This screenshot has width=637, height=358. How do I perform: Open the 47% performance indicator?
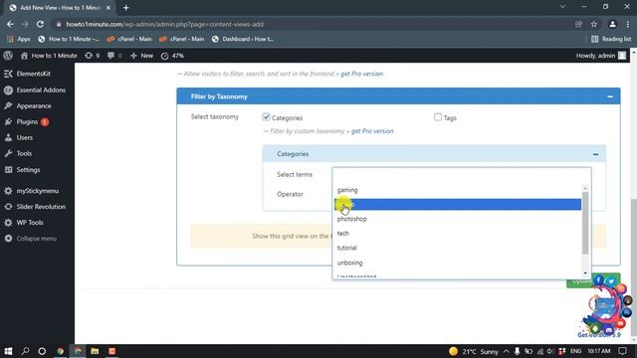click(172, 56)
